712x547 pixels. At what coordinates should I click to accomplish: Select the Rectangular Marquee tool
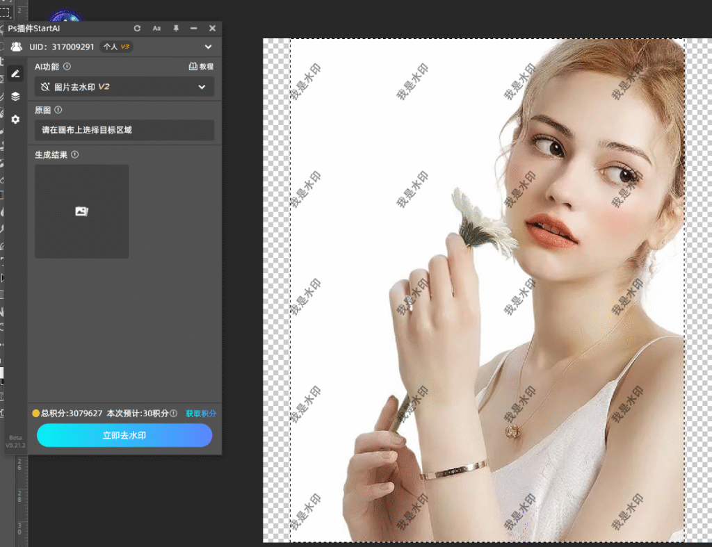coord(6,13)
